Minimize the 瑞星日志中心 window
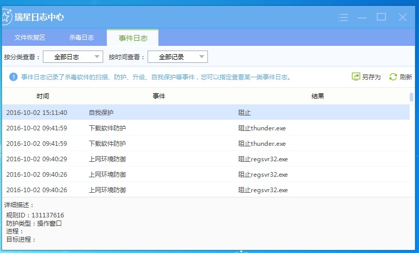The width and height of the screenshot is (419, 253). [x=362, y=18]
